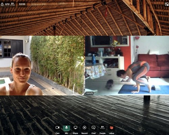Screen dimensions: 169x135
Task: Open the People panel from the bottom toolbar
Action: [102, 128]
